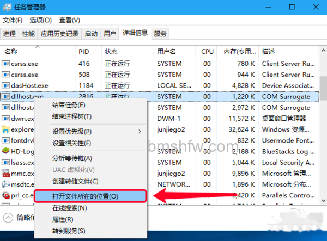Select the 'NETWOR...' user name cell

[x=174, y=184]
